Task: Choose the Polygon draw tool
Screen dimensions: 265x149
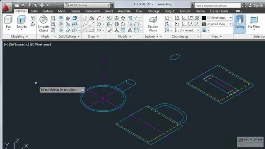Action: click(x=85, y=30)
